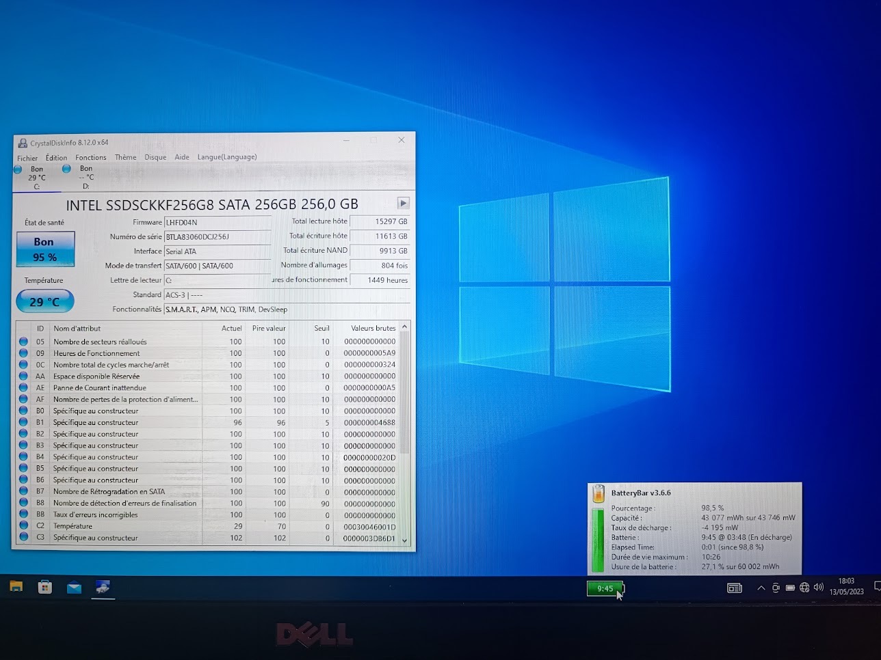Click the volume speaker tray icon

point(819,588)
